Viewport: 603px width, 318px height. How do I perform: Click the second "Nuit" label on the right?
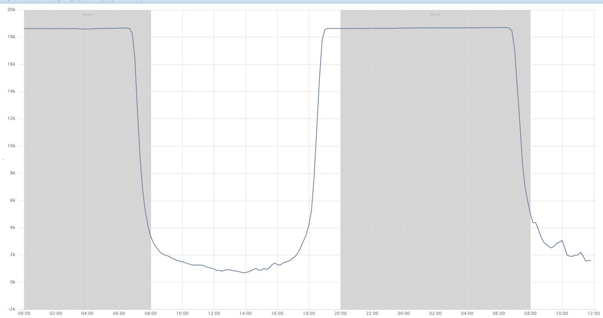click(435, 15)
